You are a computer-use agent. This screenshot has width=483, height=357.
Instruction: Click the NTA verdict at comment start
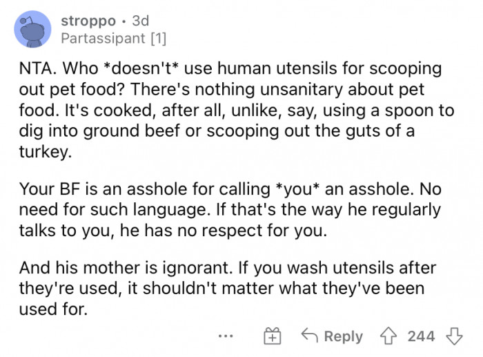36,71
